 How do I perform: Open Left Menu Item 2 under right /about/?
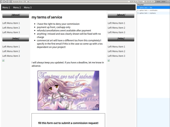116,28
